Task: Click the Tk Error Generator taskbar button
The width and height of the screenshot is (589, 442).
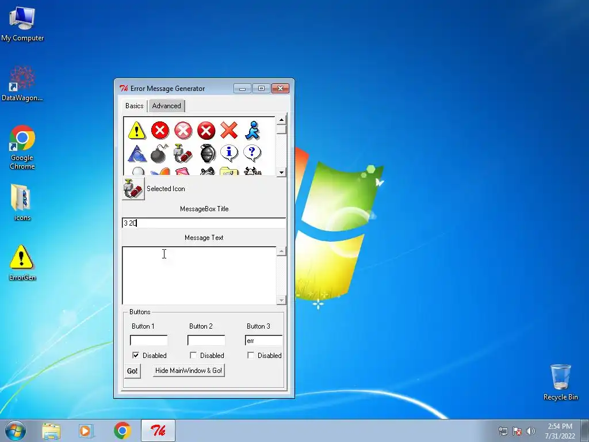Action: pos(158,430)
